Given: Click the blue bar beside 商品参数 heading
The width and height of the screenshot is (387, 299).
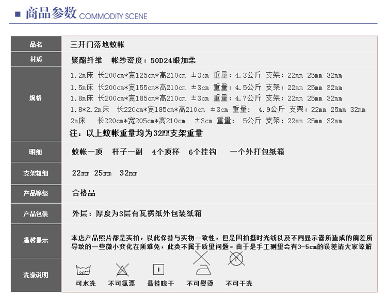Looking at the screenshot, I should (x=18, y=13).
